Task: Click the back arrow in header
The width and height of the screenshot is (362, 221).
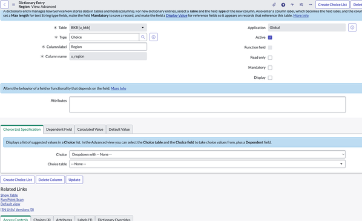Action: coord(4,4)
